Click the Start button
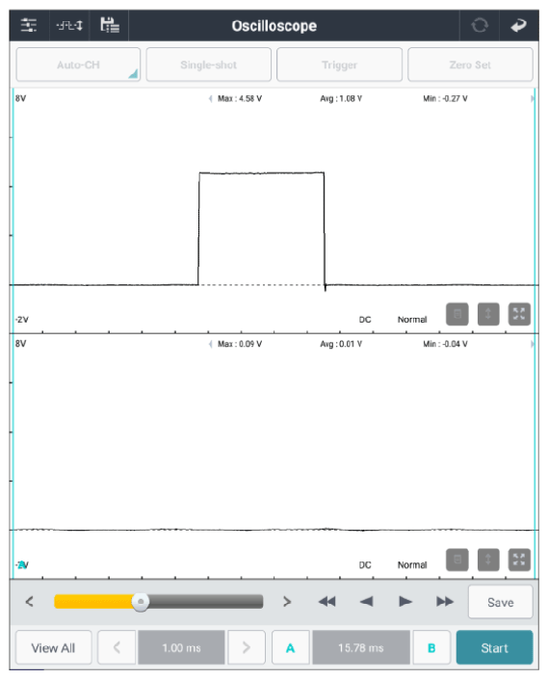Image resolution: width=548 pixels, height=679 pixels. point(494,647)
